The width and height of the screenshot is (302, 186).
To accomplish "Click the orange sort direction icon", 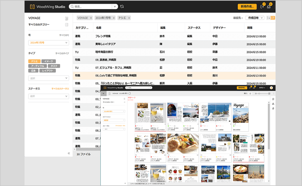I will [273, 18].
